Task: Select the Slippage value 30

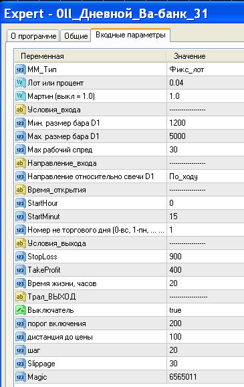Action: (173, 364)
